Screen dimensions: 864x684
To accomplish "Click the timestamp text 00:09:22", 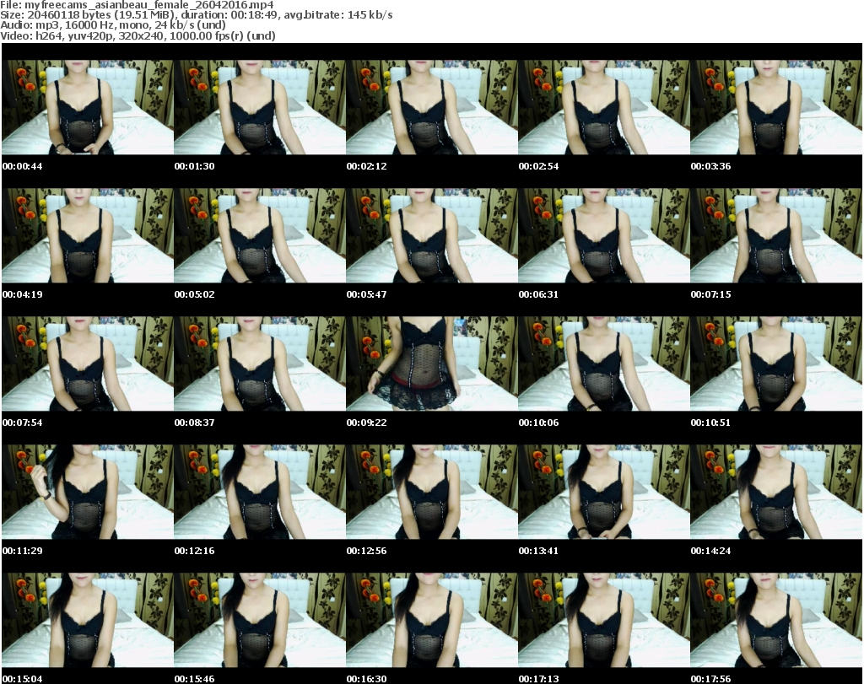I will [366, 423].
